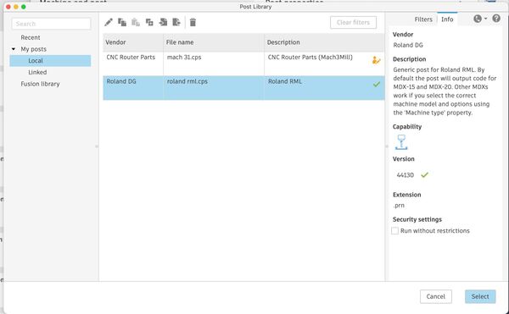
Task: Click the Duplicate post icon
Action: (x=149, y=22)
